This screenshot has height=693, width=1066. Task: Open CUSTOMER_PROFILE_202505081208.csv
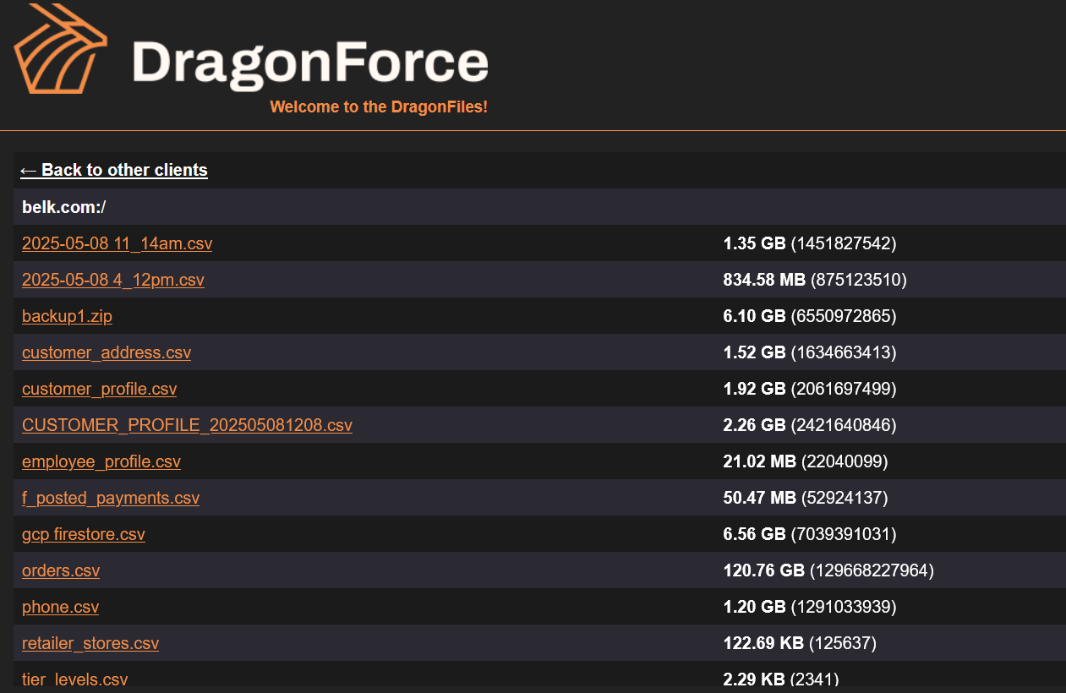[x=187, y=425]
